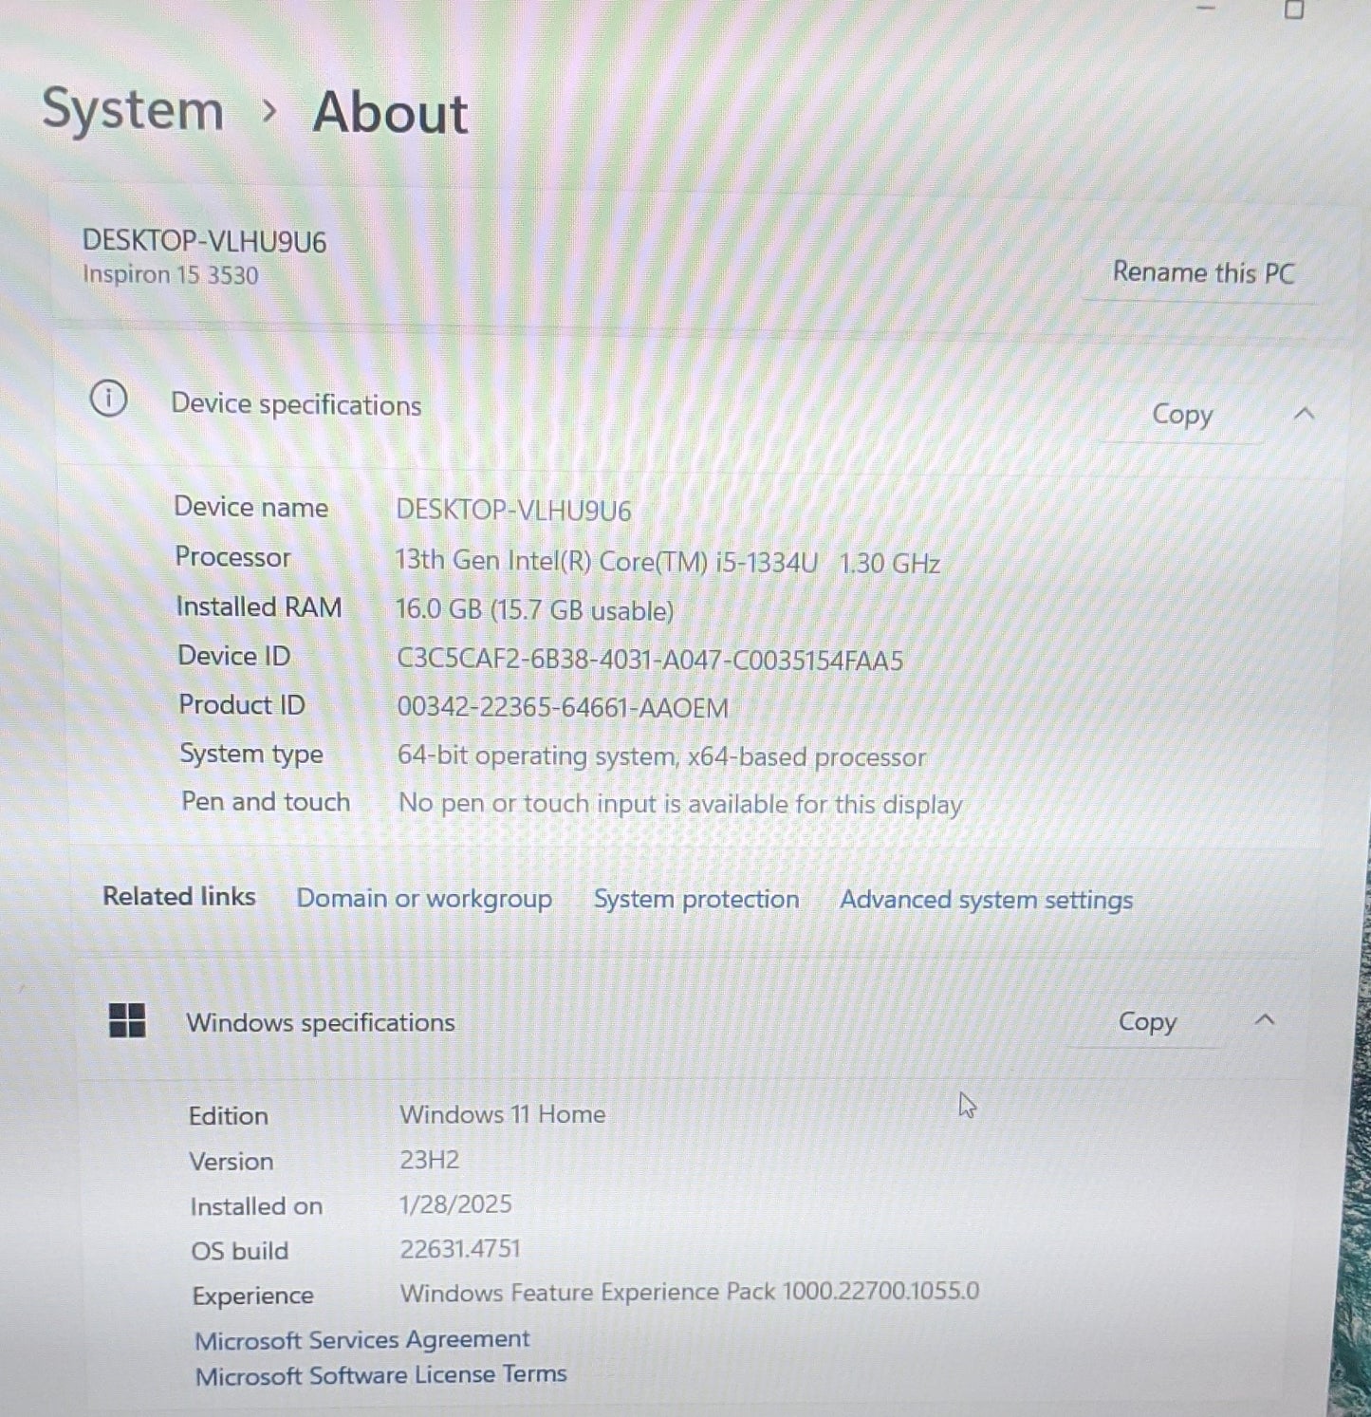Select '16.0 GB (15.7 GB usable)' RAM value

pos(534,610)
